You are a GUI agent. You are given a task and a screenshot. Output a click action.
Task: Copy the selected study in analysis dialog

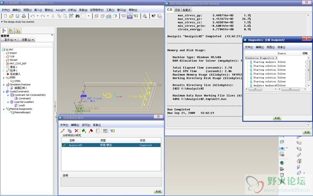[70, 131]
